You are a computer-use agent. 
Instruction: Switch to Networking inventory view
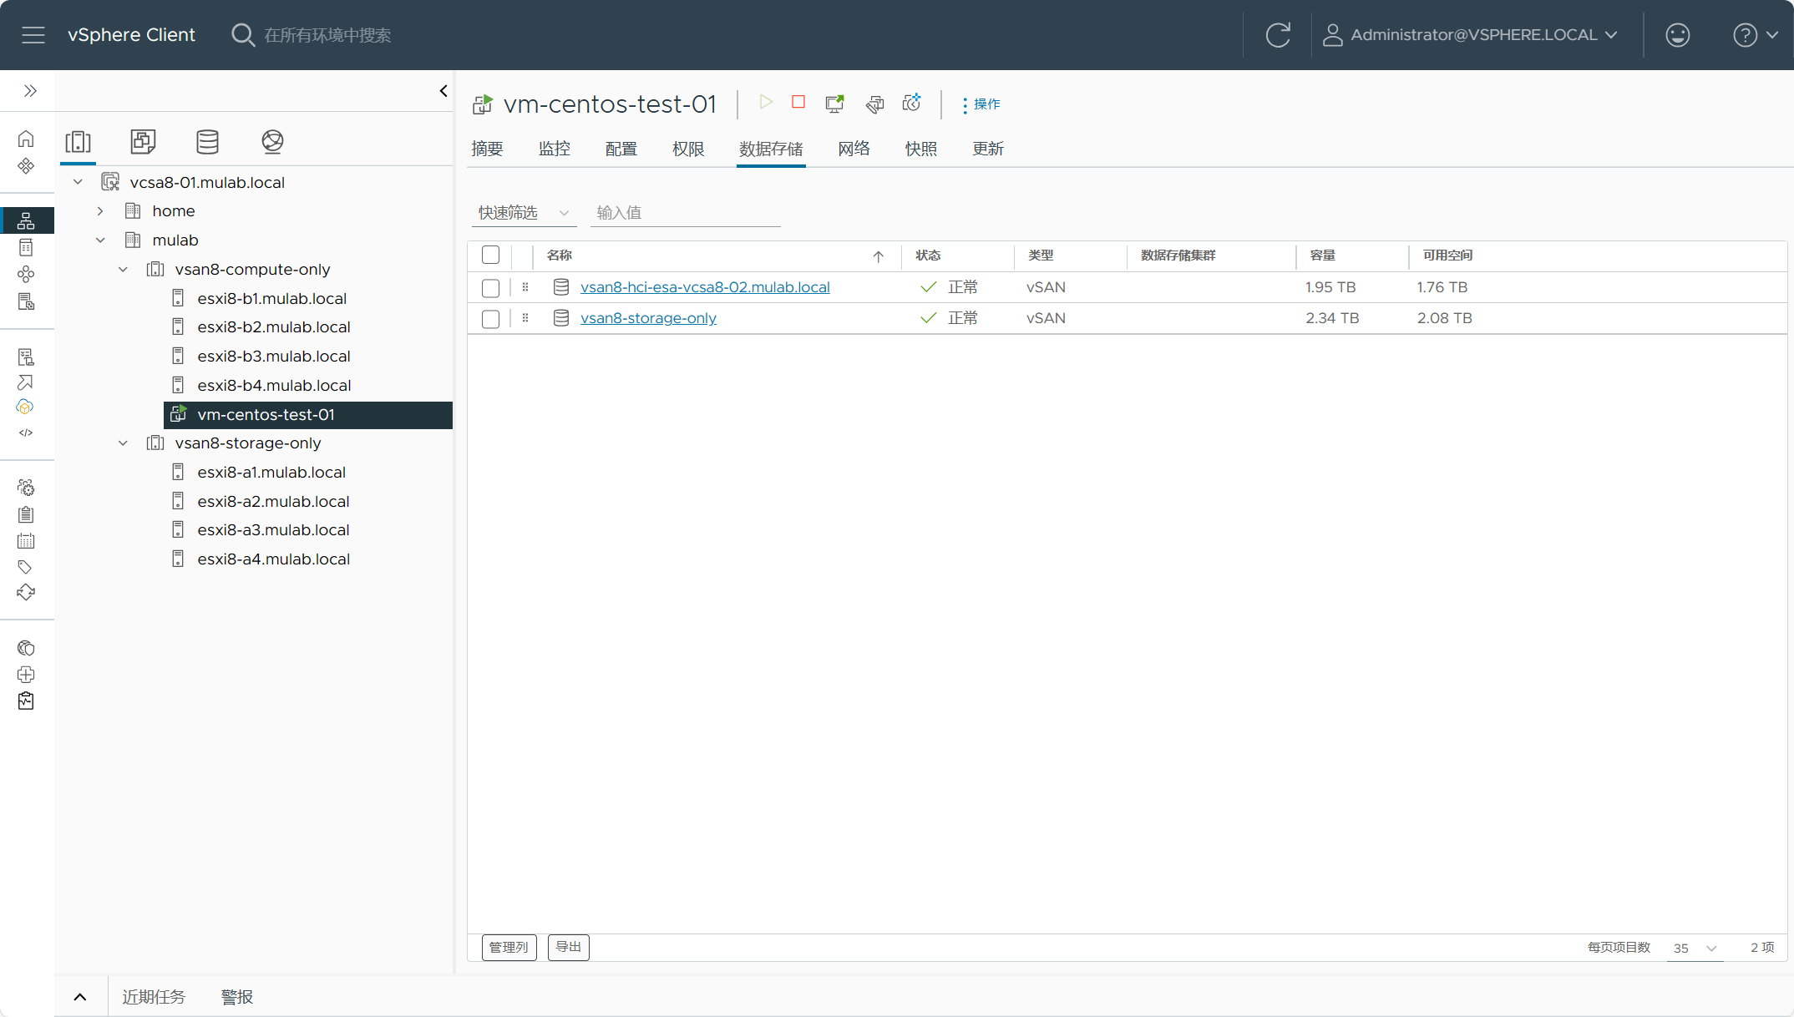point(272,142)
